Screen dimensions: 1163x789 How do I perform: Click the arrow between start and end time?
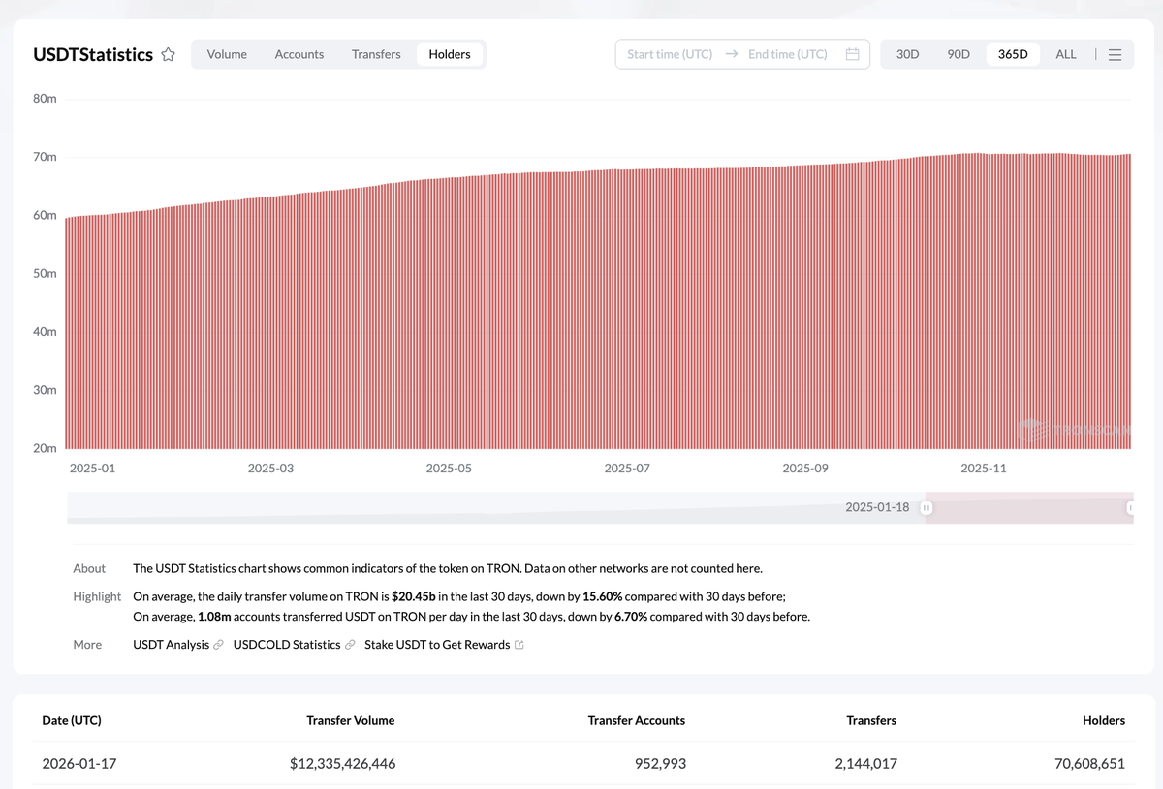click(x=731, y=54)
